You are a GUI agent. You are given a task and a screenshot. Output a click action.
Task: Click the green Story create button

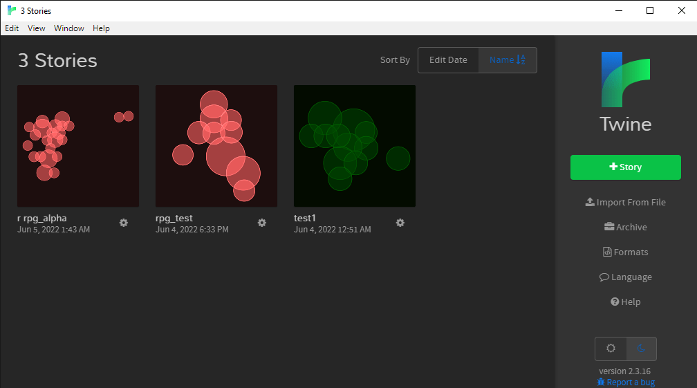click(625, 167)
